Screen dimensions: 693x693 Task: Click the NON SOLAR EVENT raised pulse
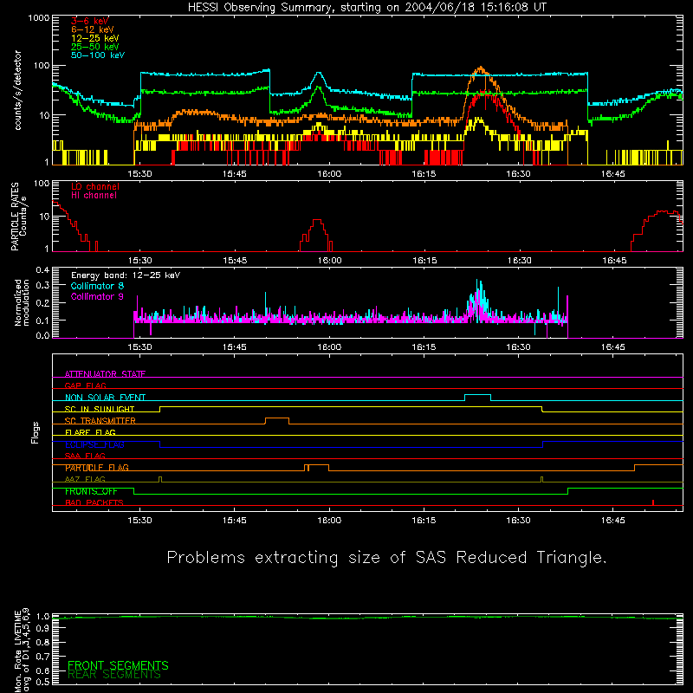(x=478, y=398)
